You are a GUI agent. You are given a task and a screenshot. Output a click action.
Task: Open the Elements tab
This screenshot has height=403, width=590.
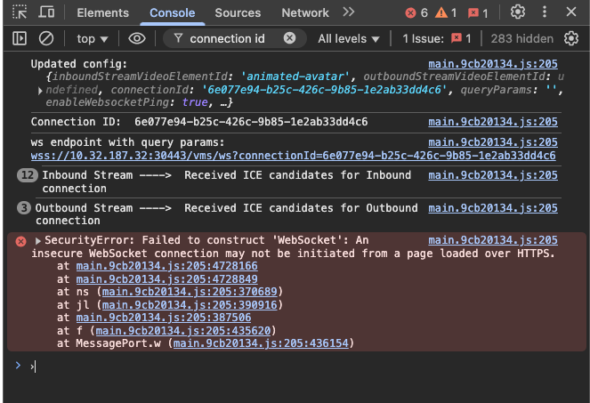[x=102, y=12]
